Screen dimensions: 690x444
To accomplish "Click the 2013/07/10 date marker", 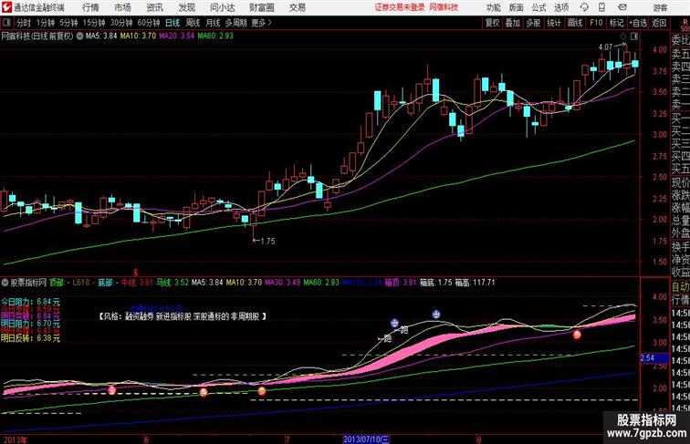I will (x=366, y=439).
